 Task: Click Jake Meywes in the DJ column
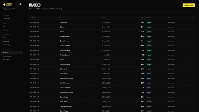(x=64, y=83)
